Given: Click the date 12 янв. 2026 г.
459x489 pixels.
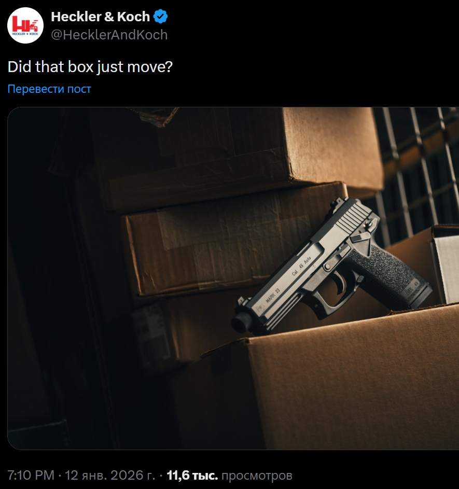Looking at the screenshot, I should click(110, 476).
